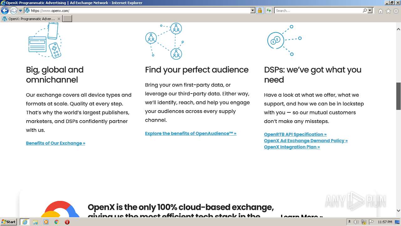Show hidden tray icons arrow
Viewport: 401px width, 226px height.
tap(349, 222)
